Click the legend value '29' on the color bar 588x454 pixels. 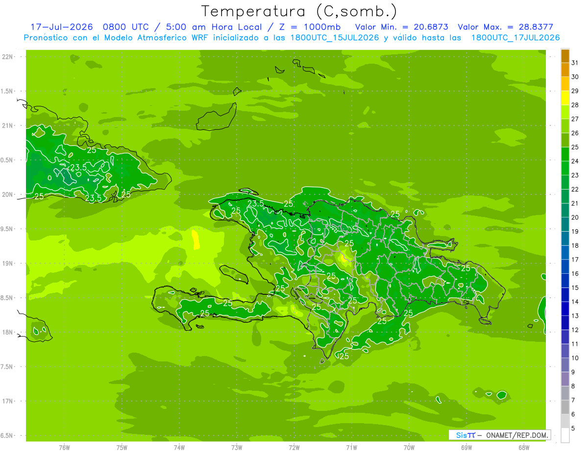point(575,91)
